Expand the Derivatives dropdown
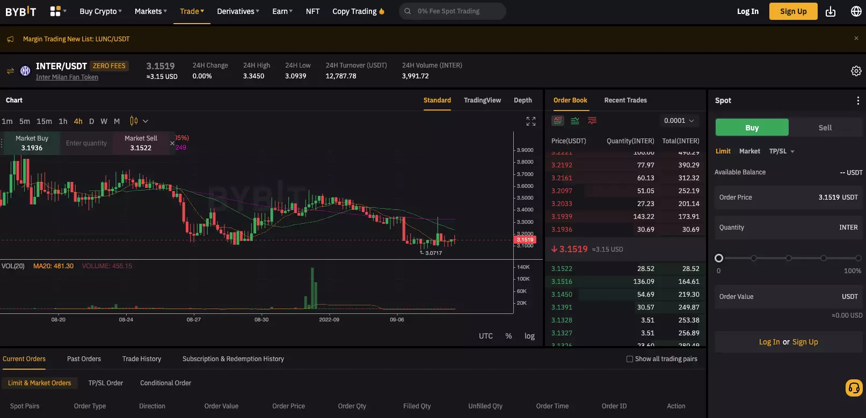Screen dimensions: 866x418 pos(238,11)
